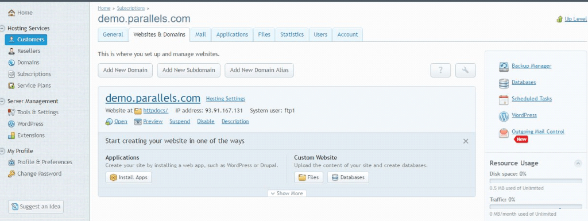
Task: Switch to the Users tab
Action: point(320,34)
